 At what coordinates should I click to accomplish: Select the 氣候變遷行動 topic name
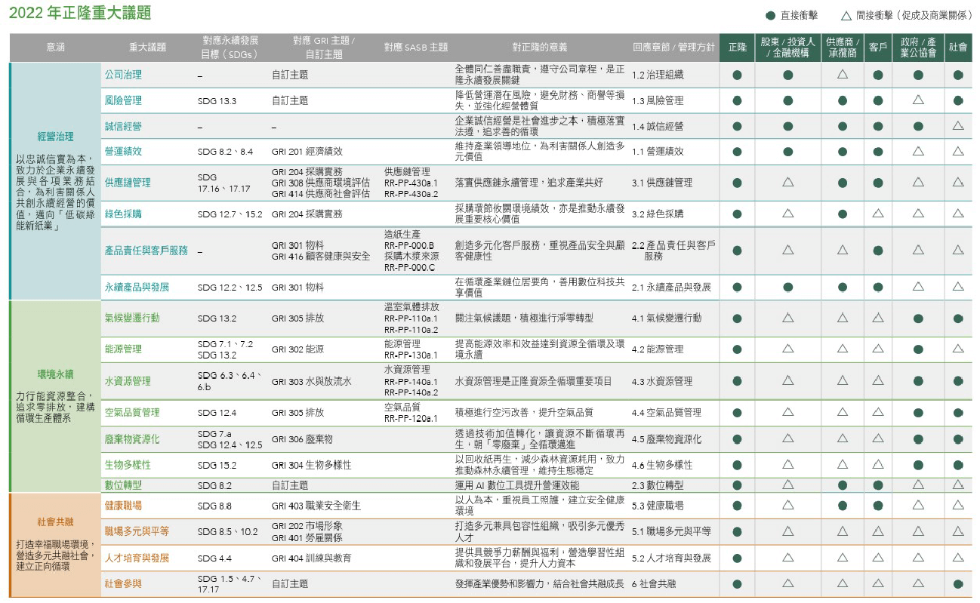click(132, 318)
